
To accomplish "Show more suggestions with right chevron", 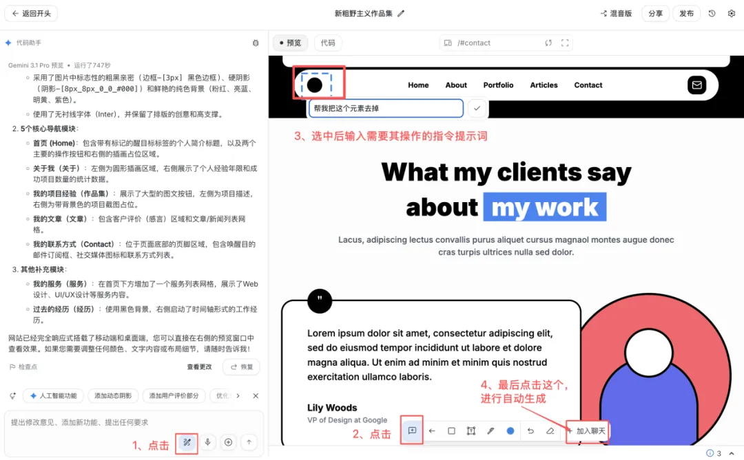I will click(238, 396).
